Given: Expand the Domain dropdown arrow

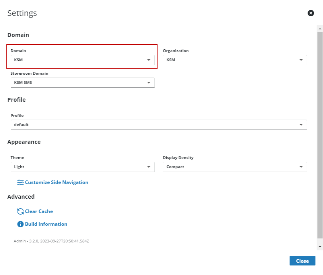Looking at the screenshot, I should [x=149, y=60].
